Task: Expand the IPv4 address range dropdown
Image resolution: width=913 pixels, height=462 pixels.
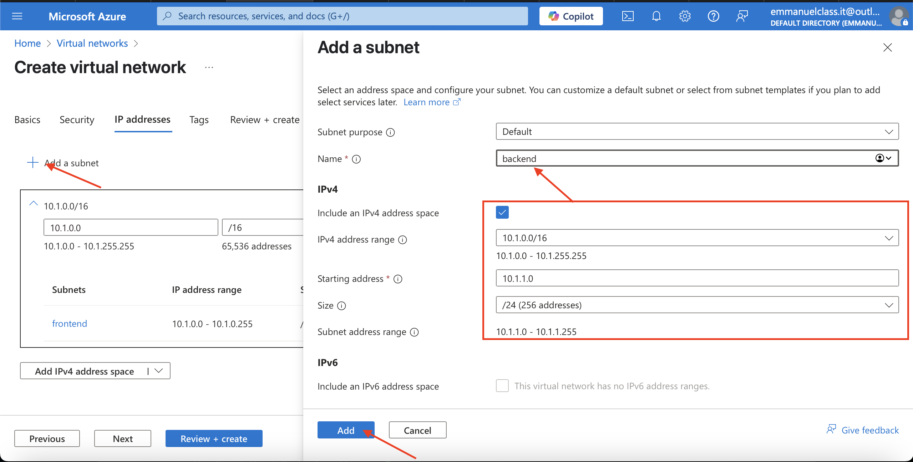Action: tap(697, 238)
